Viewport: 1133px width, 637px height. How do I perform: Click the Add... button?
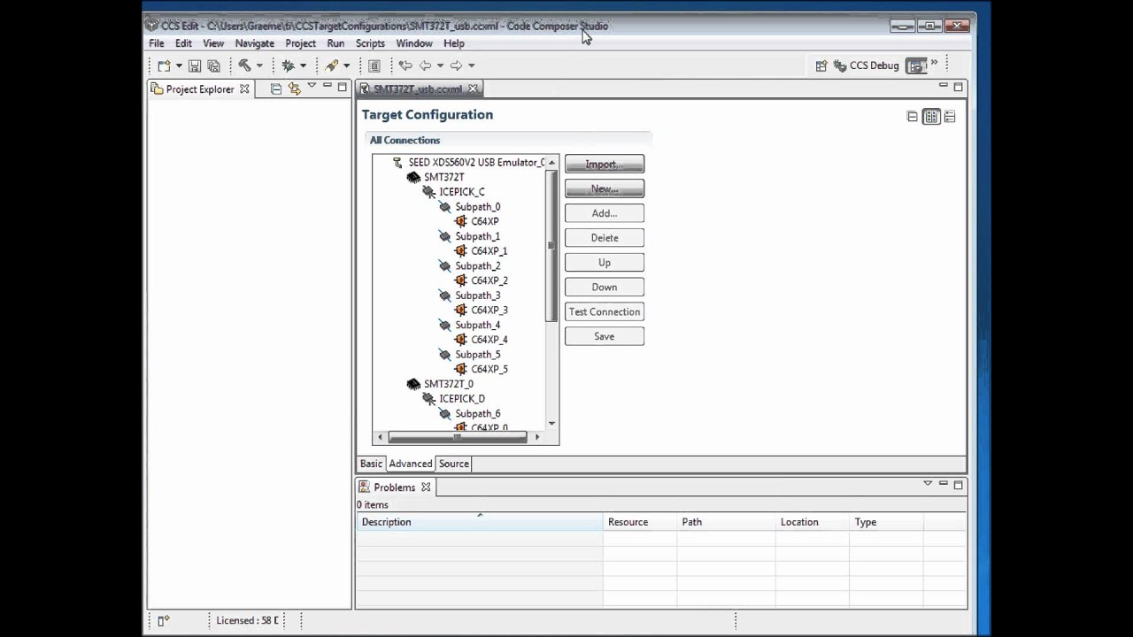coord(605,213)
